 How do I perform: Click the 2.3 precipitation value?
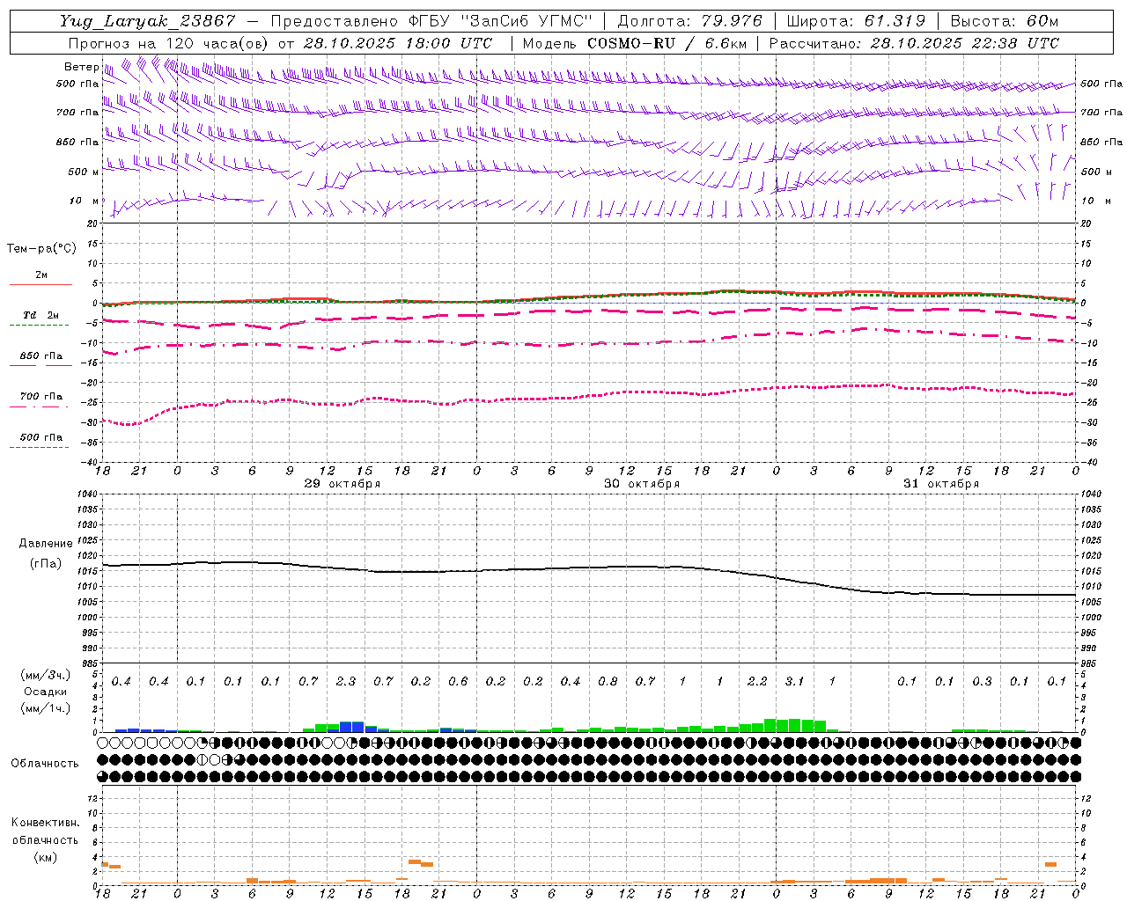coord(346,681)
